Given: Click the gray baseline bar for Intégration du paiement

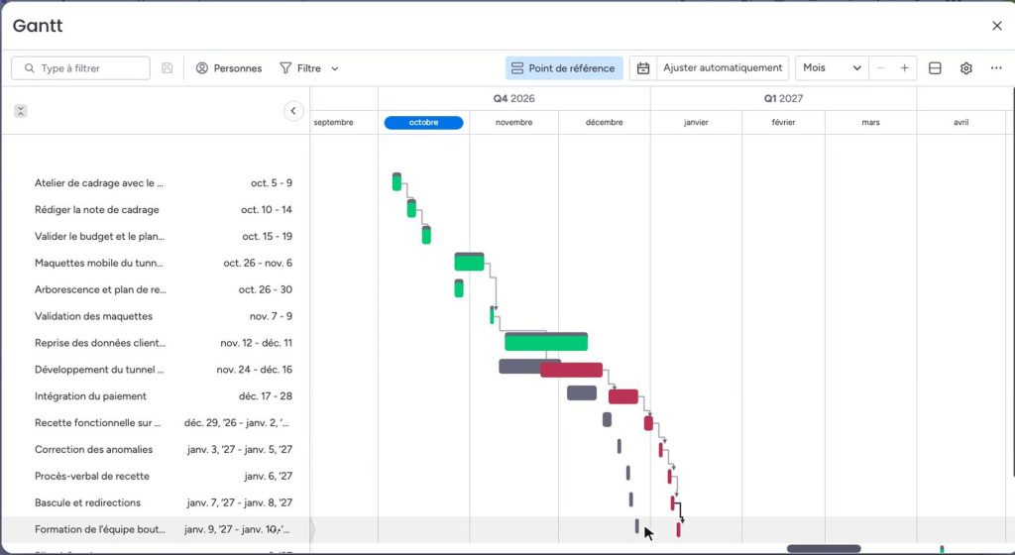Looking at the screenshot, I should click(x=582, y=392).
